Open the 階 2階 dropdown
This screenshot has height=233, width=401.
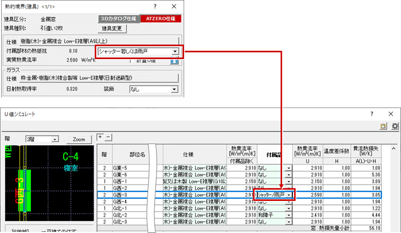coord(55,139)
